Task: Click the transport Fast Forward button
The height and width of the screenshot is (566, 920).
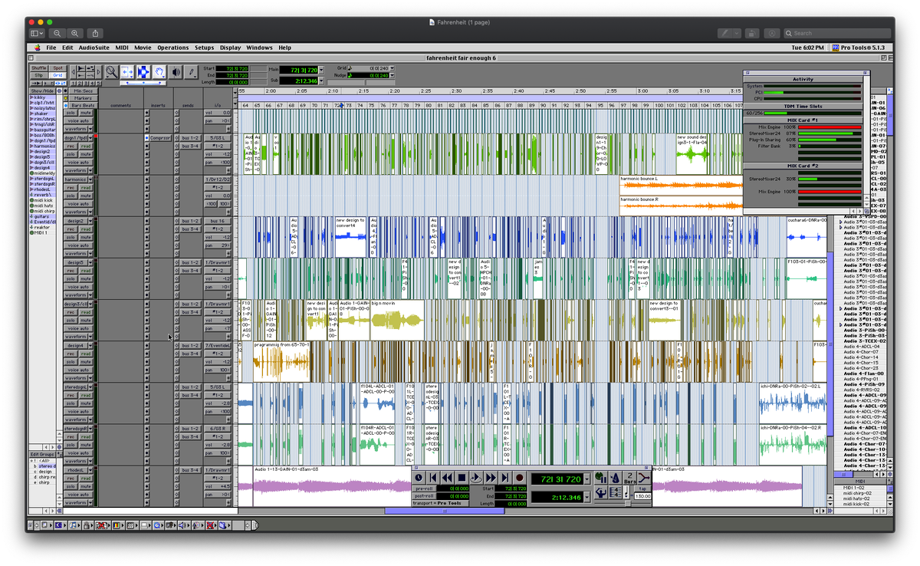Action: click(x=491, y=478)
